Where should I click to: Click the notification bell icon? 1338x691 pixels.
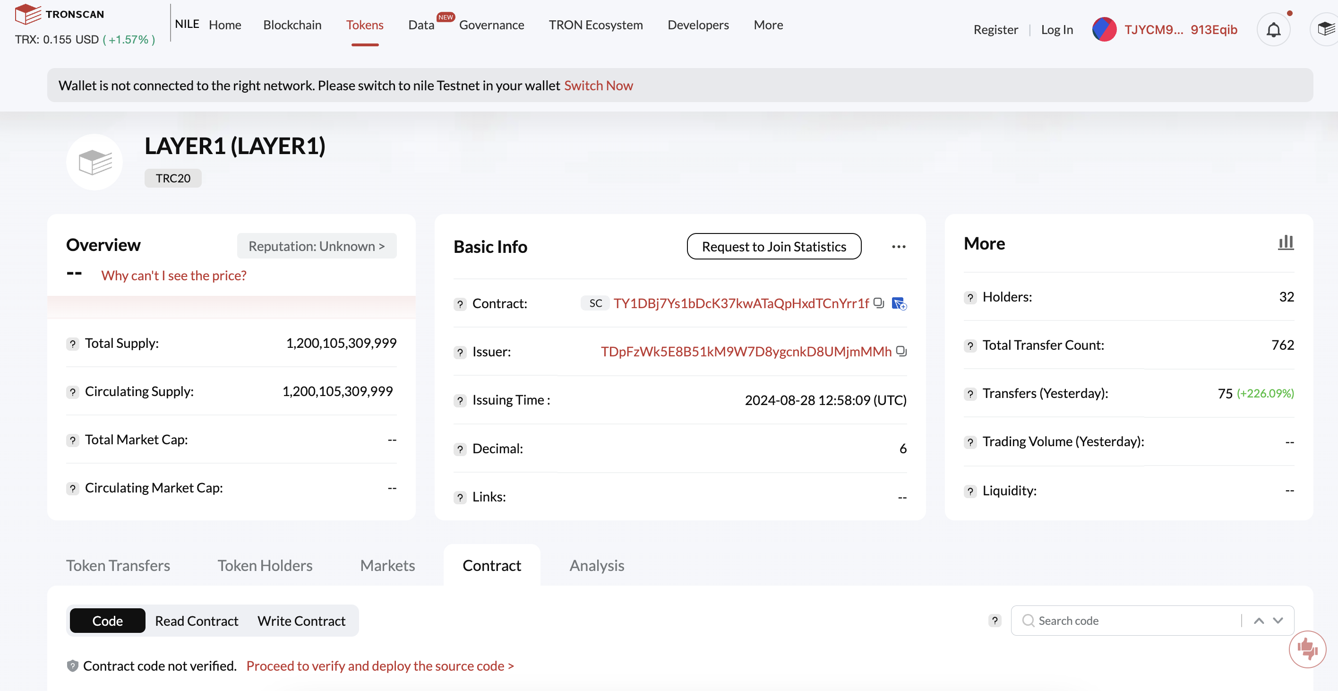1273,30
